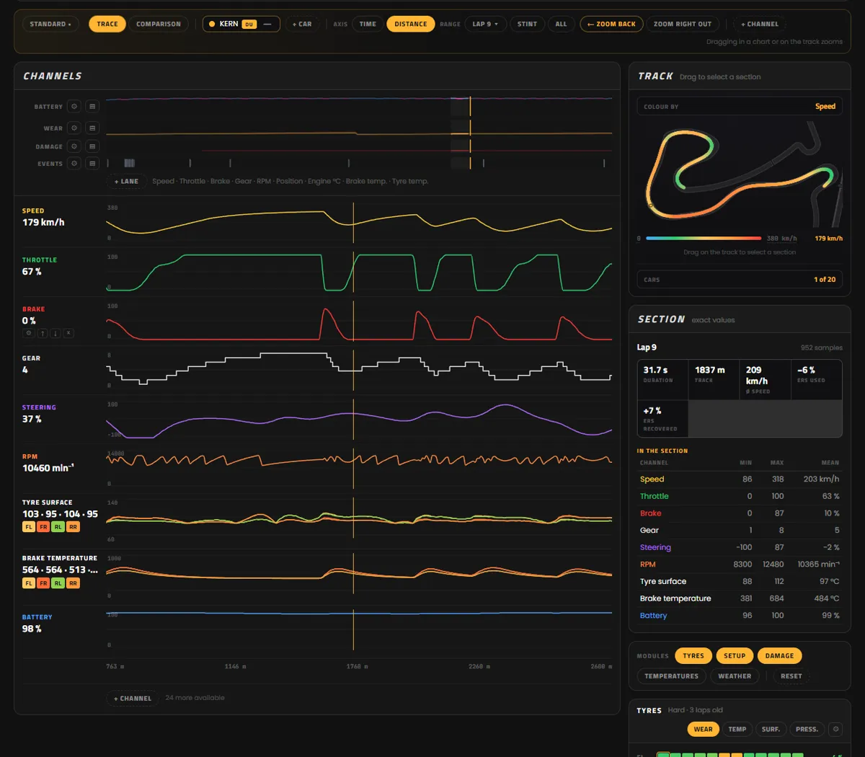Open settings for the Battery lane
The height and width of the screenshot is (757, 865).
tap(74, 107)
